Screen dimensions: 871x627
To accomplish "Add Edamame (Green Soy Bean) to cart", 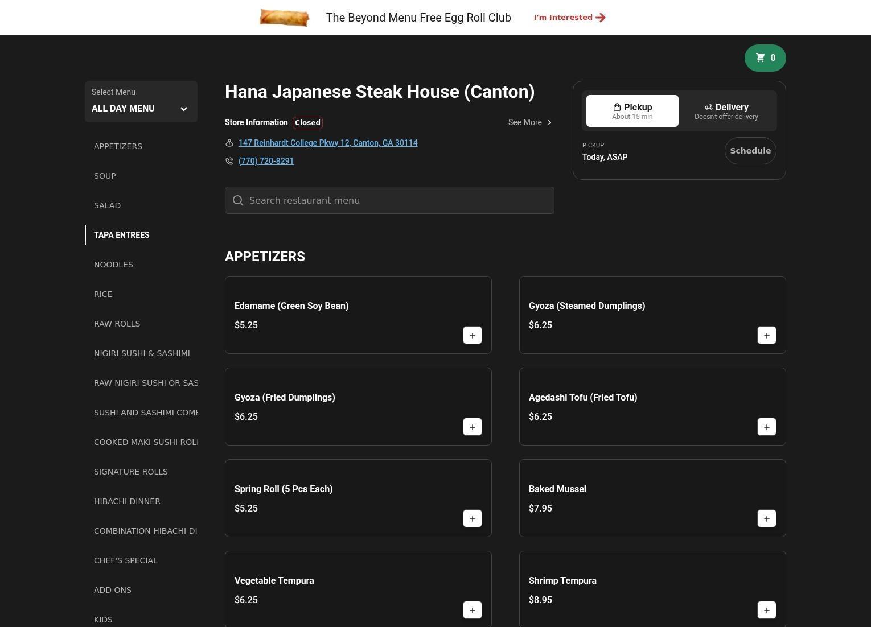I will [x=472, y=336].
